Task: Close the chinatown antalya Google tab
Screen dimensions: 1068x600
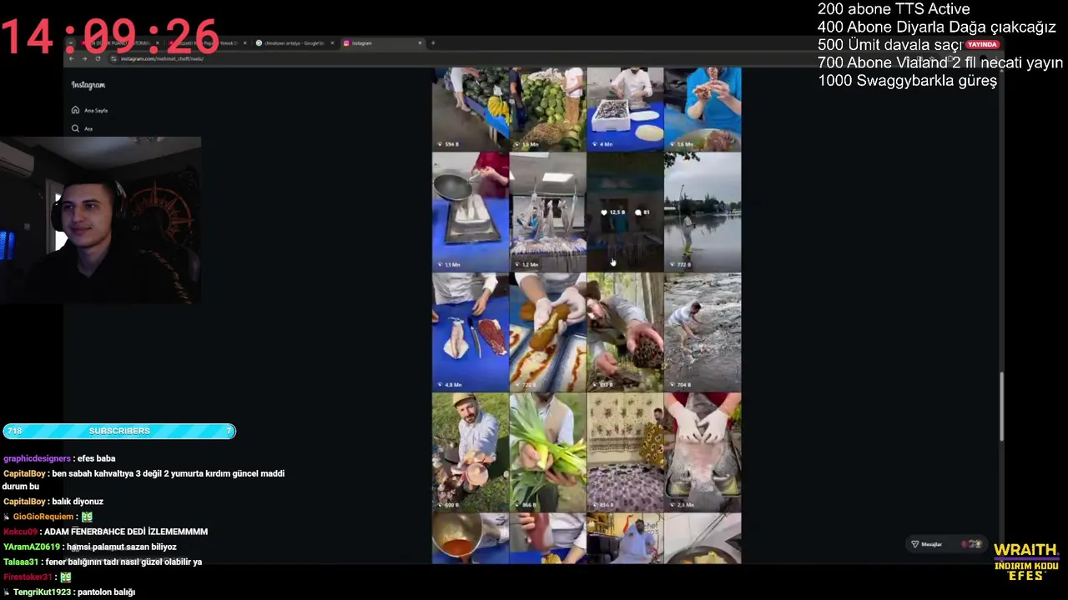Action: pyautogui.click(x=333, y=42)
